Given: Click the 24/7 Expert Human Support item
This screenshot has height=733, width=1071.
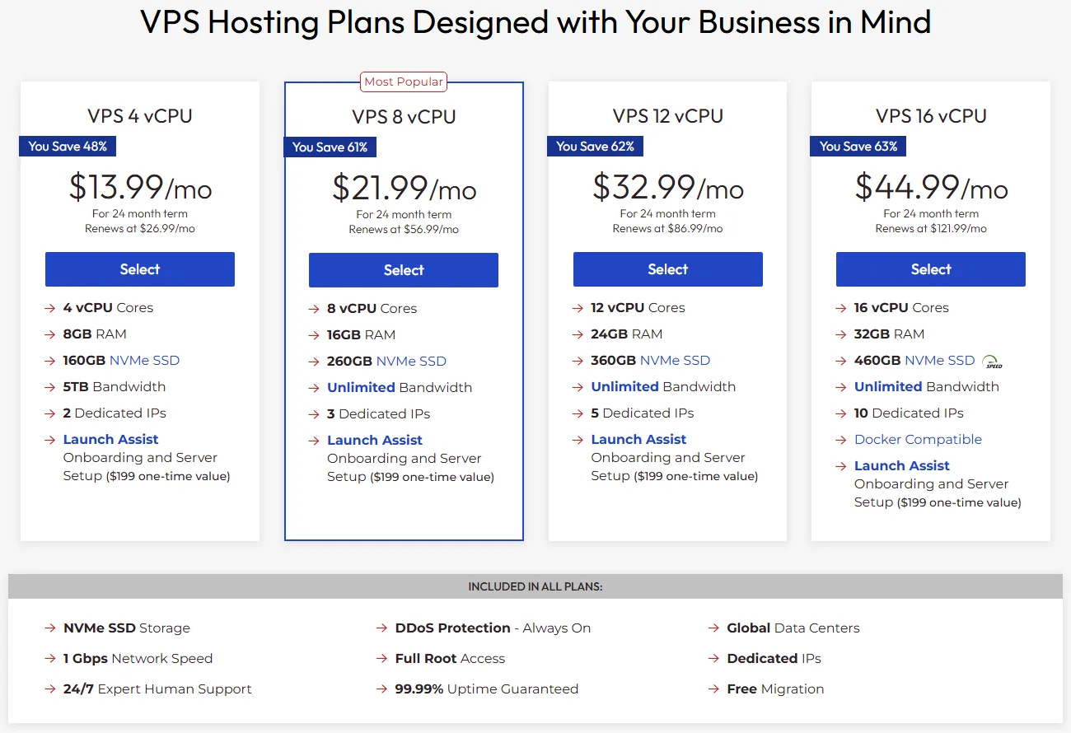Looking at the screenshot, I should (x=157, y=689).
